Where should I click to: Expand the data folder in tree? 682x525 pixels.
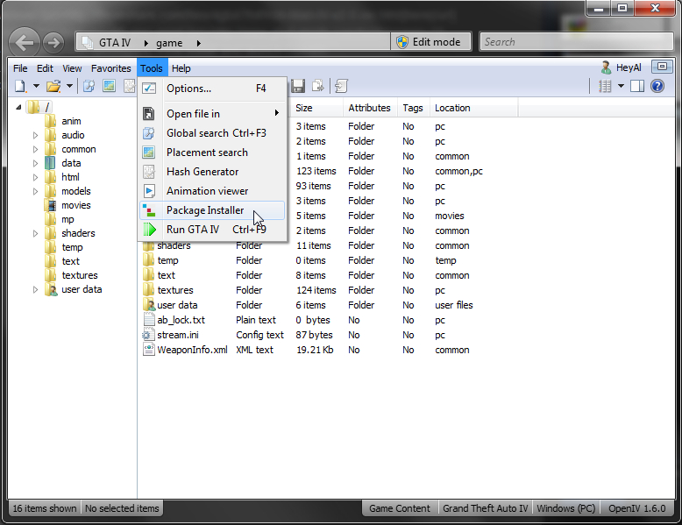pos(35,163)
